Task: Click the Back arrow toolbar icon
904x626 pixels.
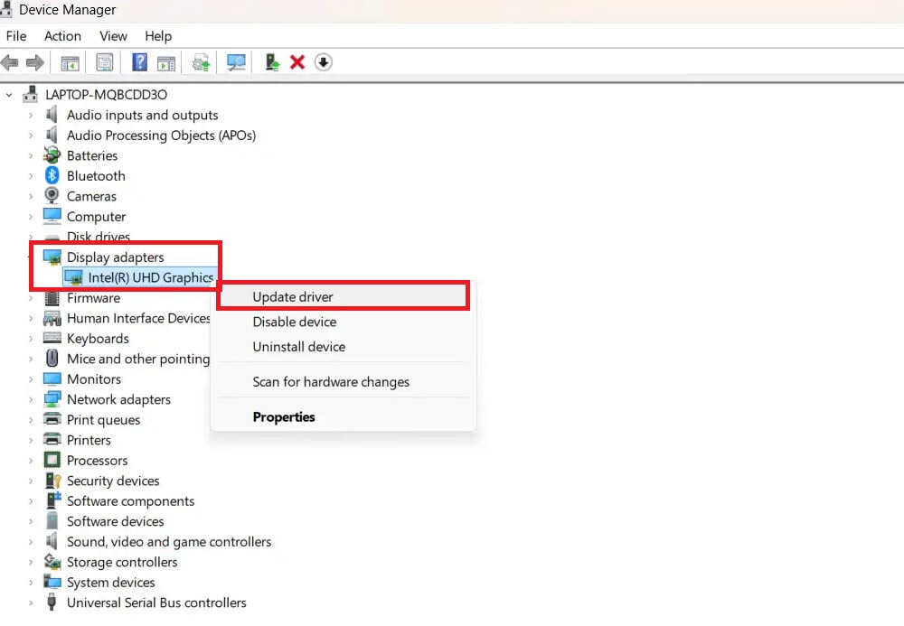Action: point(9,62)
